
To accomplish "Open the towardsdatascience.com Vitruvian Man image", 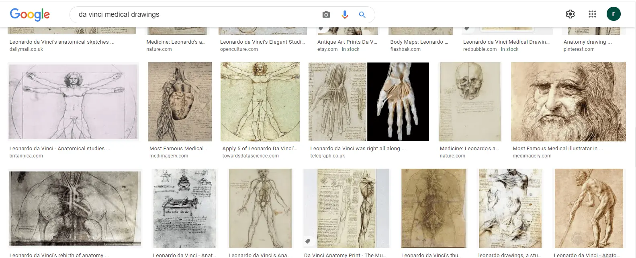I will pos(260,102).
